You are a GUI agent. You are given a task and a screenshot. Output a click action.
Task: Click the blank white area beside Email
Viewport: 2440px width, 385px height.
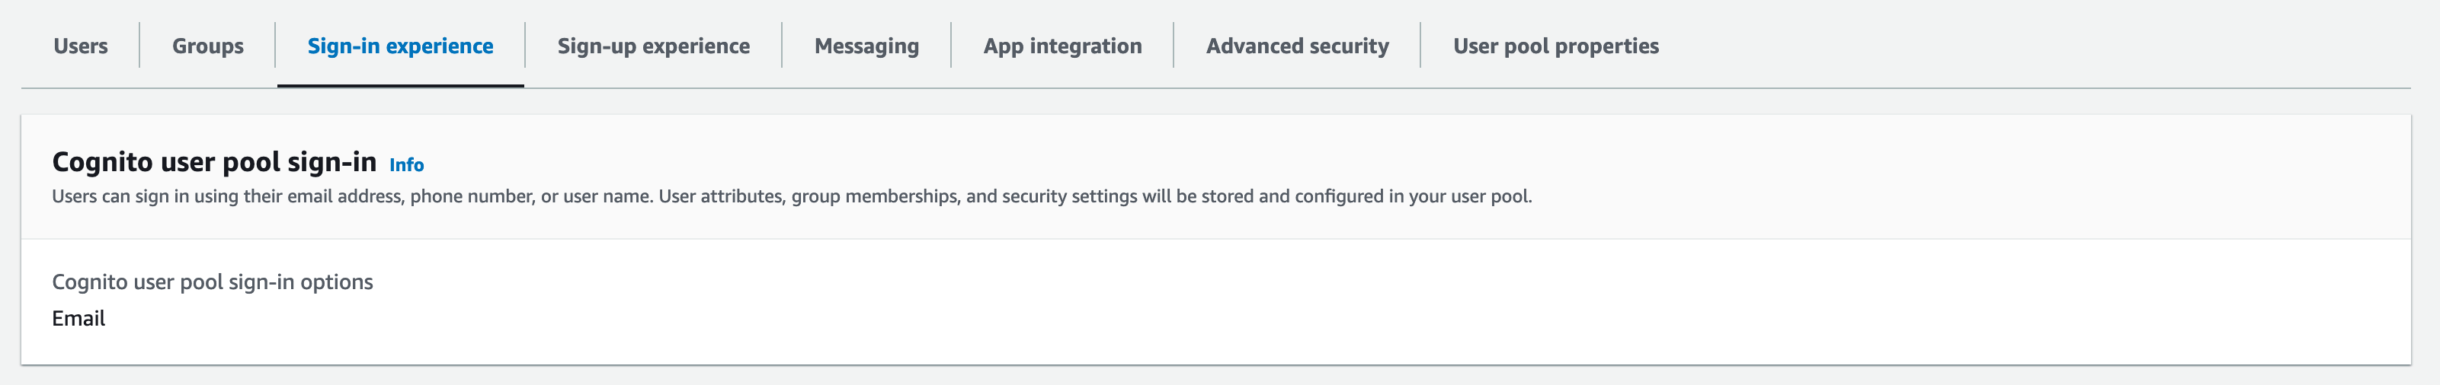1231,318
